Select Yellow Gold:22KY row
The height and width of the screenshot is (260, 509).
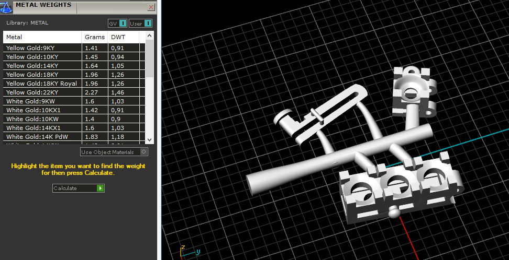coord(74,92)
